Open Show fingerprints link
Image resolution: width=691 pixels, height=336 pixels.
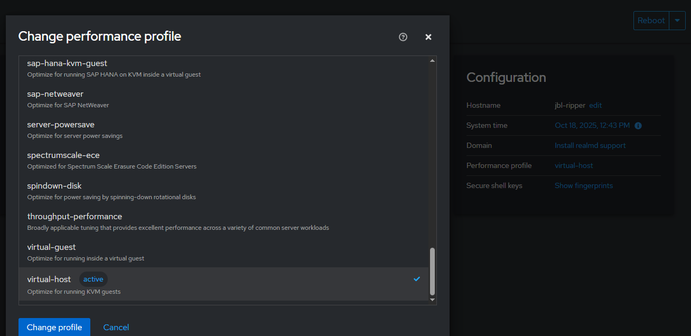584,185
